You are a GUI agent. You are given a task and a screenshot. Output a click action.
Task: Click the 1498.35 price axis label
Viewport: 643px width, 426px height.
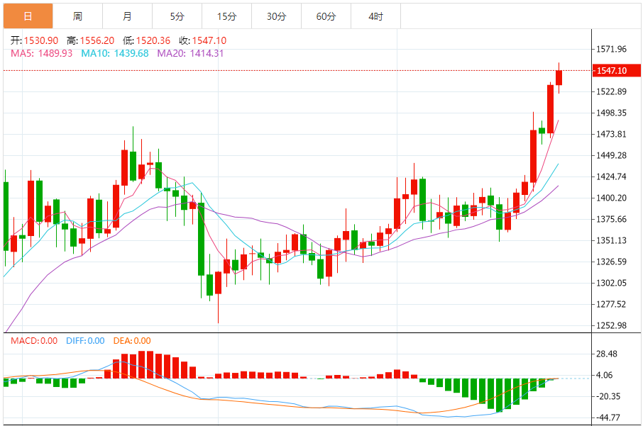612,113
